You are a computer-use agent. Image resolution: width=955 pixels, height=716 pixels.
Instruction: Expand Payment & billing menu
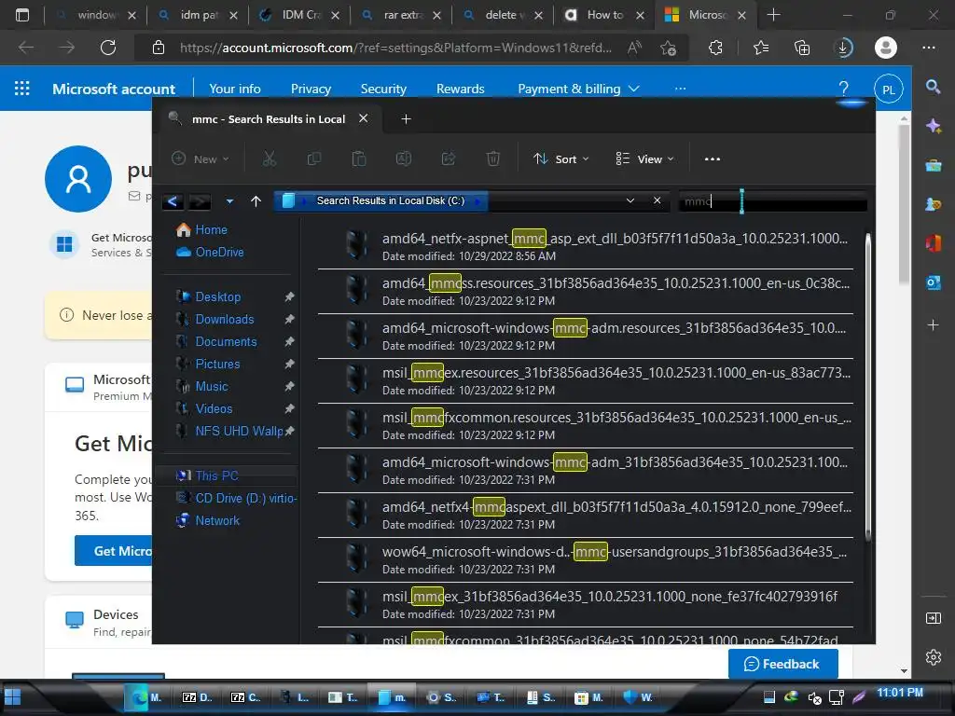click(x=578, y=89)
